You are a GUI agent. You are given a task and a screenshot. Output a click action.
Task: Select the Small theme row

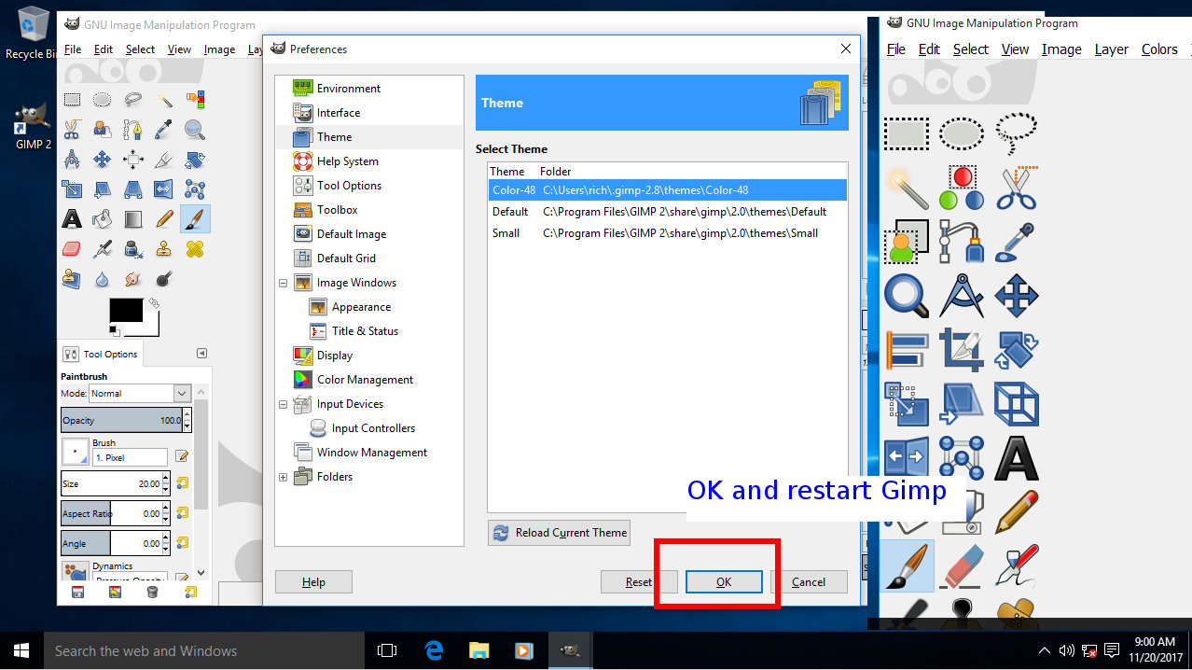[667, 233]
